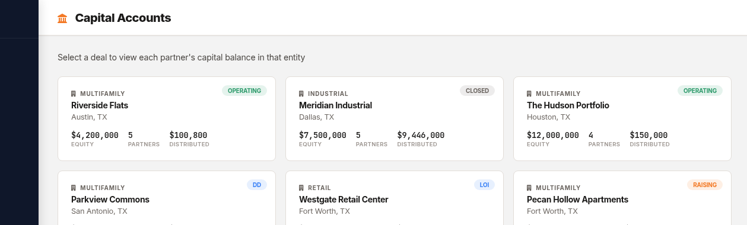747x225 pixels.
Task: Click the $9,446,000 distributed value
Action: point(421,135)
